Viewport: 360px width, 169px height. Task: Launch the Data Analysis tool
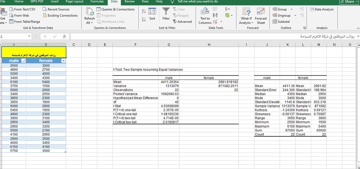tap(322, 9)
